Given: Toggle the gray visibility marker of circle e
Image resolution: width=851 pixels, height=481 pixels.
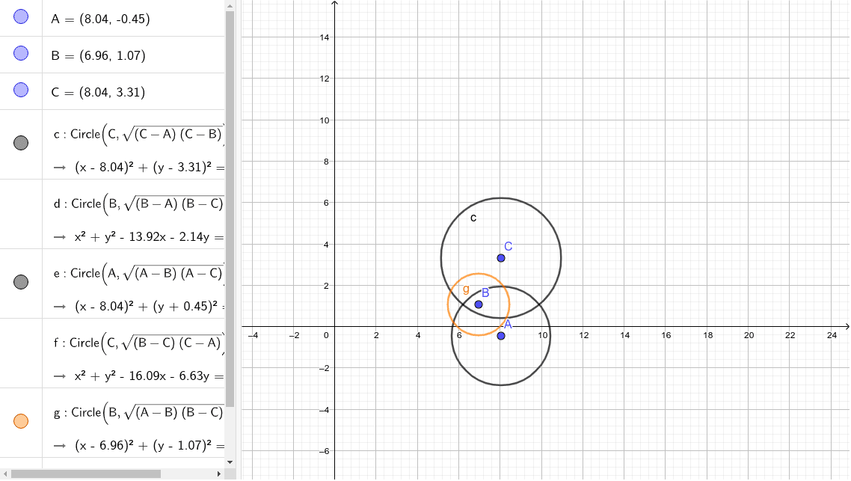Looking at the screenshot, I should click(x=21, y=281).
